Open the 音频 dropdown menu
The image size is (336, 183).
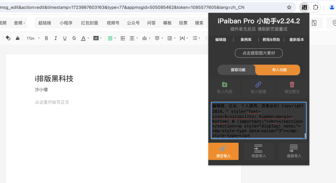coord(20,23)
